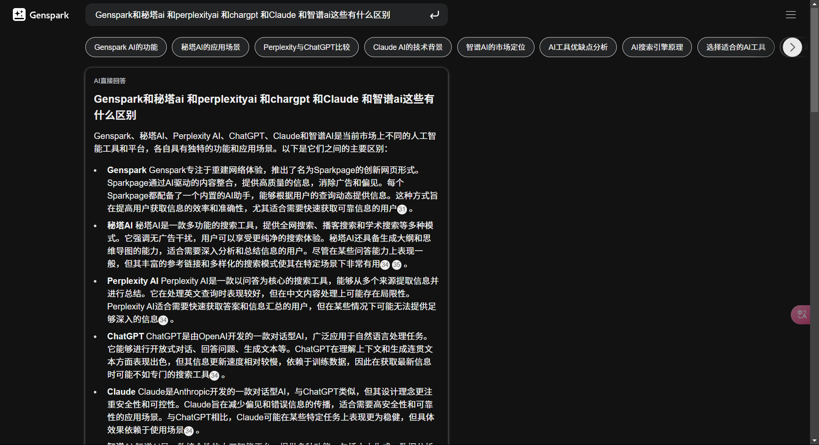
Task: Click citation badge 31 after Genspark description
Action: tap(402, 209)
